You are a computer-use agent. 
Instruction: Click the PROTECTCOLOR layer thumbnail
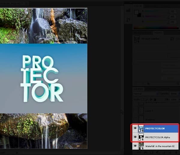(141, 128)
